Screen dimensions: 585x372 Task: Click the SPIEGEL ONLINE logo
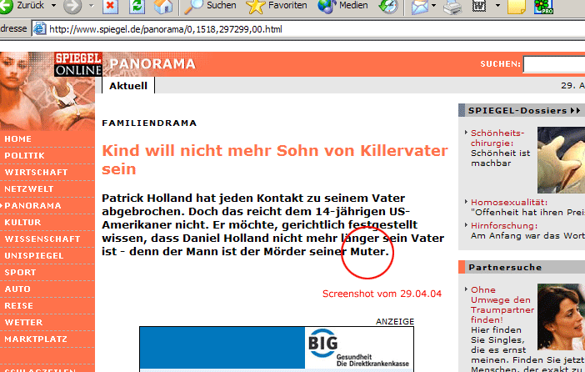(78, 64)
